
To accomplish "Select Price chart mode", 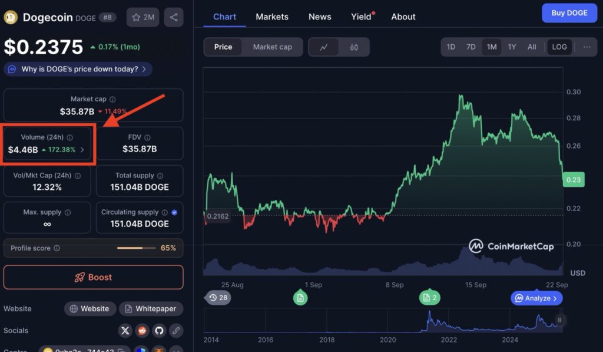I will coord(223,47).
